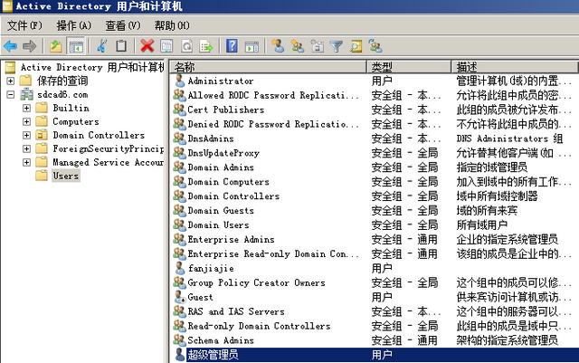Click the create new user icon

point(277,45)
